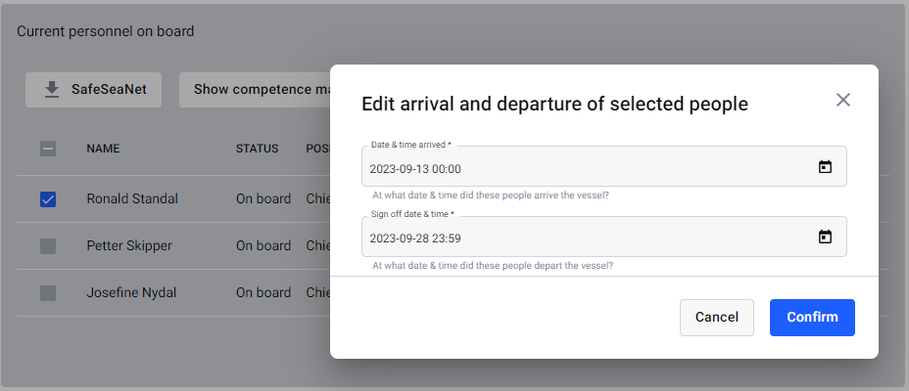
Task: Check the Petter Skipper row checkbox
Action: pos(48,246)
